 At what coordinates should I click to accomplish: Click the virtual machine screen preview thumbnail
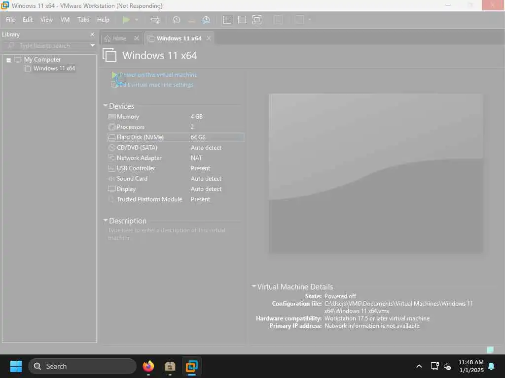point(376,173)
